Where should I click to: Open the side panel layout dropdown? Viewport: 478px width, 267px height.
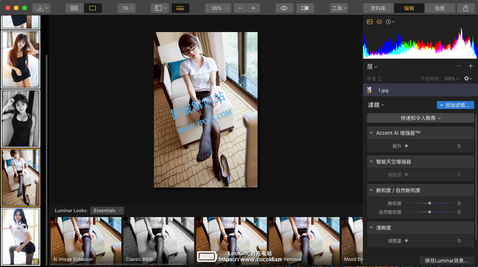[160, 8]
